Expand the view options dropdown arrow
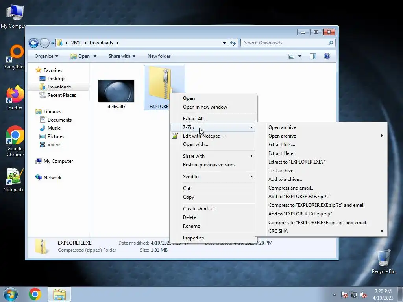 coord(299,56)
